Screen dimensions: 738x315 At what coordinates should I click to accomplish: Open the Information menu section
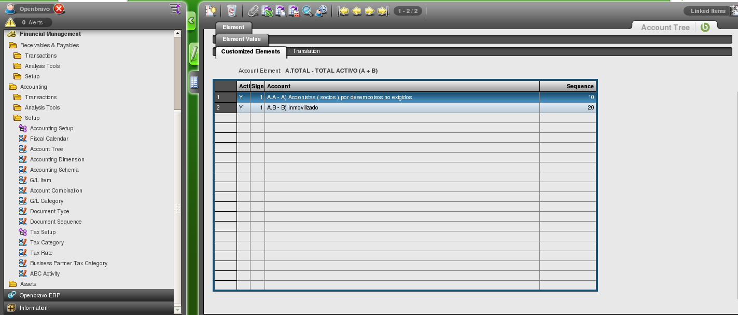pyautogui.click(x=89, y=308)
